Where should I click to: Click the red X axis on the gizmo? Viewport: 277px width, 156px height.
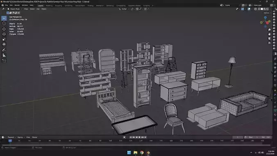point(268,23)
